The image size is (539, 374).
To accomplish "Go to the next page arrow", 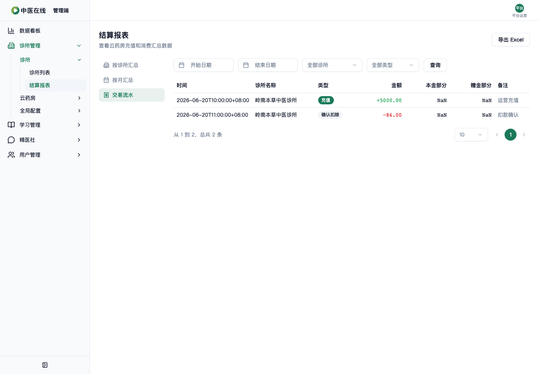I will pyautogui.click(x=524, y=135).
